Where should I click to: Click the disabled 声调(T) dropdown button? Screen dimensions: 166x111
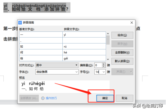(122, 72)
